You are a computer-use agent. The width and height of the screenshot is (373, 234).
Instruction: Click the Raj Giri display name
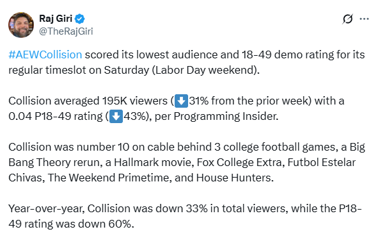pyautogui.click(x=56, y=19)
